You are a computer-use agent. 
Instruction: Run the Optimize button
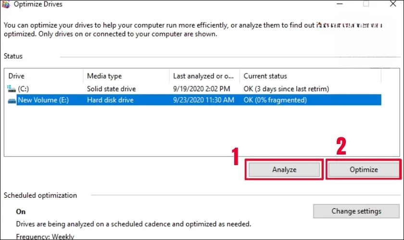click(364, 170)
